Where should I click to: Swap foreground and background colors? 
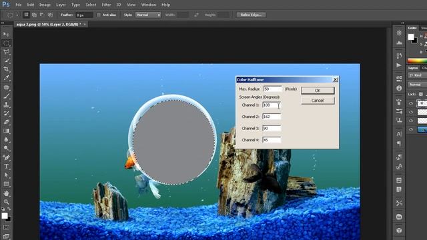coord(9,209)
